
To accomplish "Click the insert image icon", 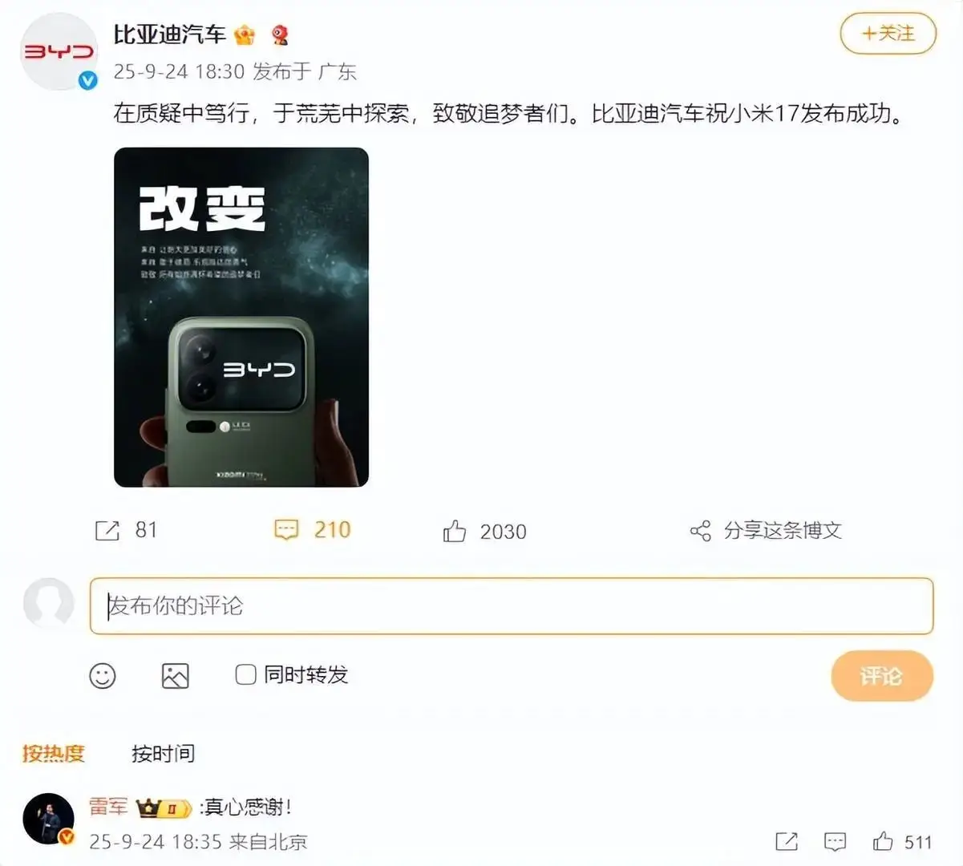I will coord(176,676).
